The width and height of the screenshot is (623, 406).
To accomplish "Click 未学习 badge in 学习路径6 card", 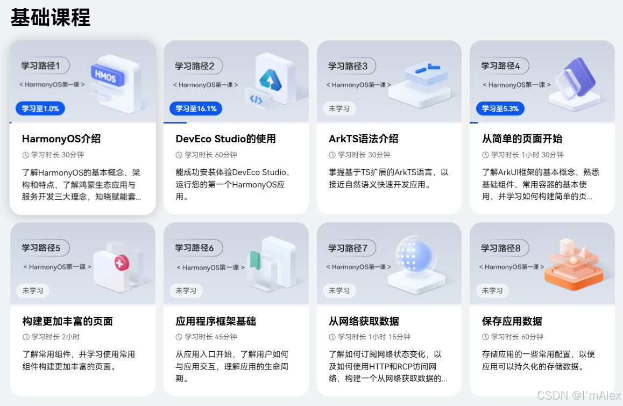I will point(186,291).
